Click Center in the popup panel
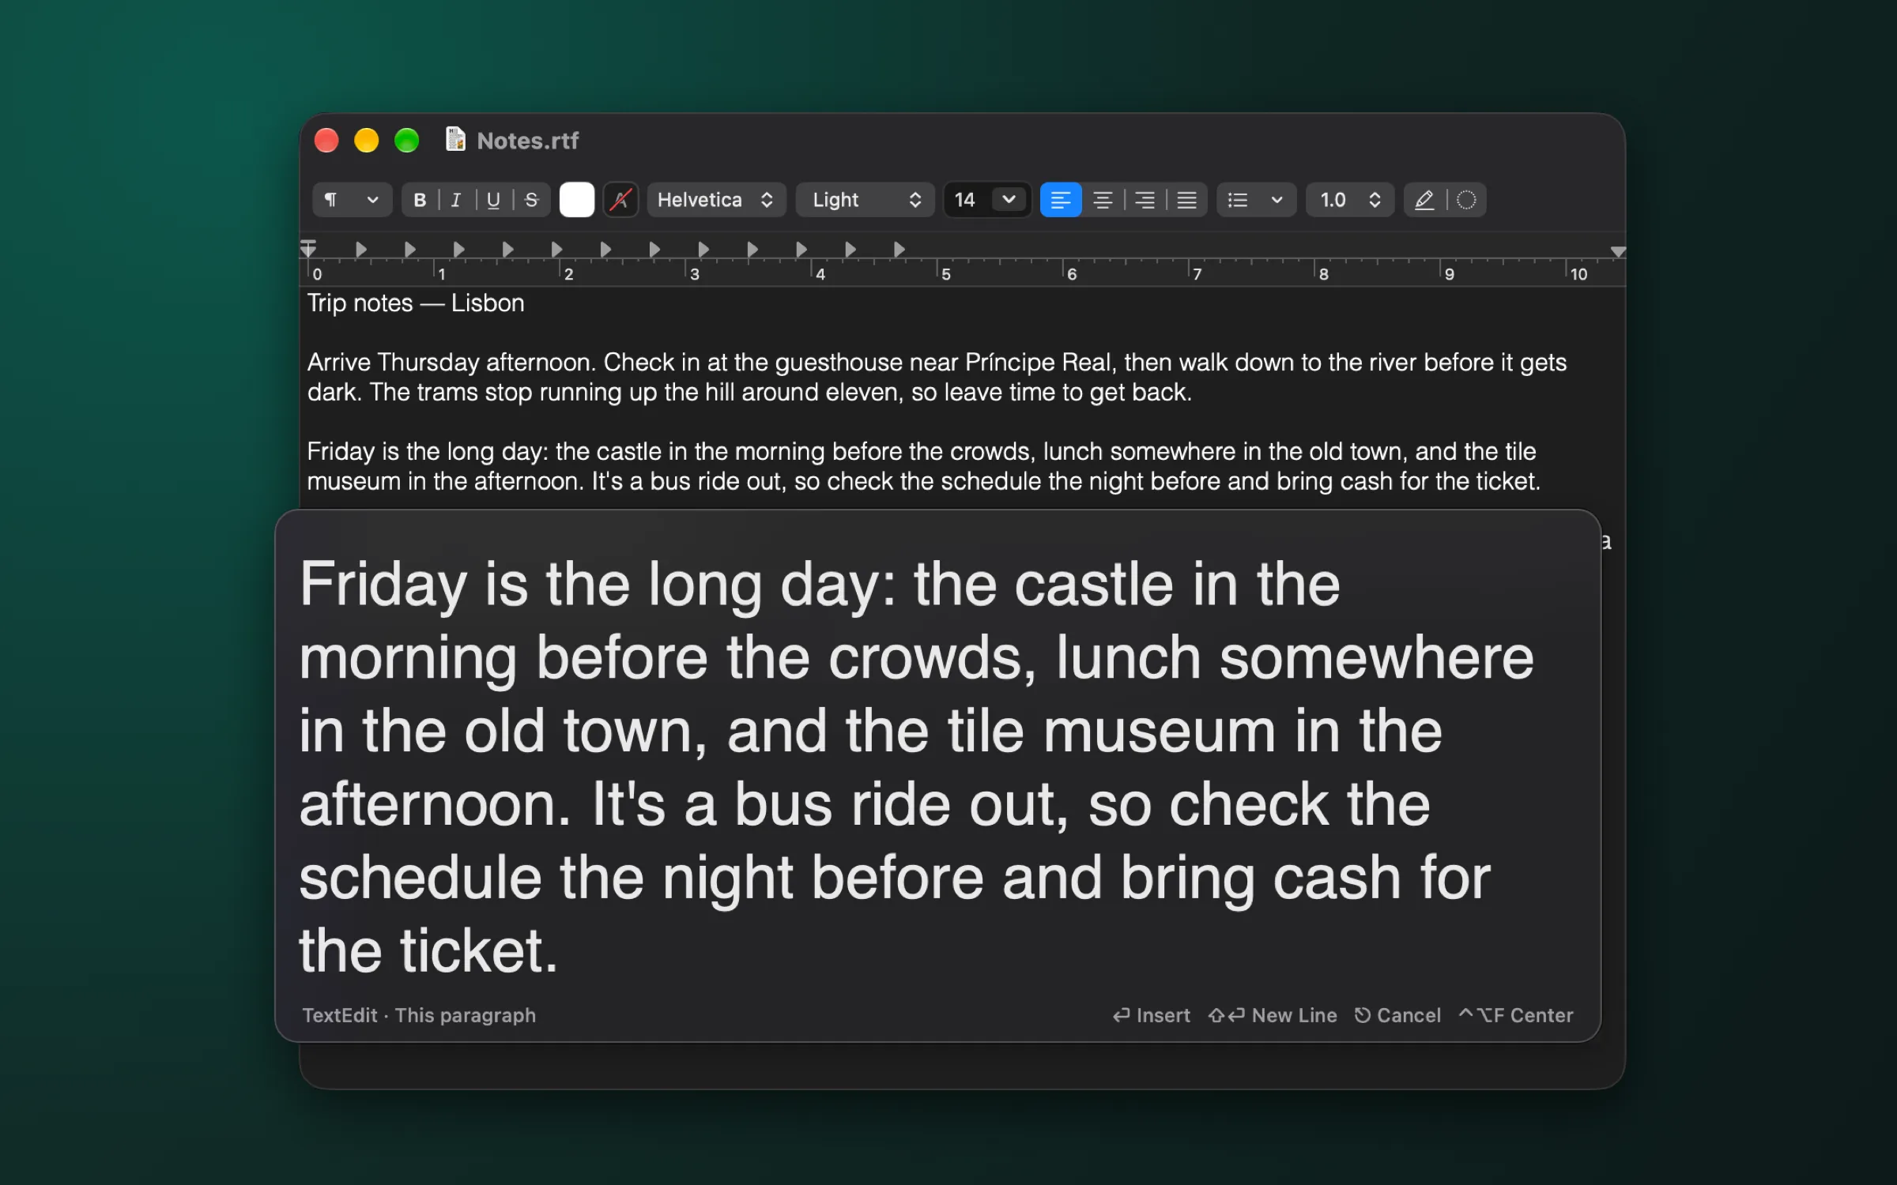Screen dimensions: 1897x1185 (1516, 1015)
